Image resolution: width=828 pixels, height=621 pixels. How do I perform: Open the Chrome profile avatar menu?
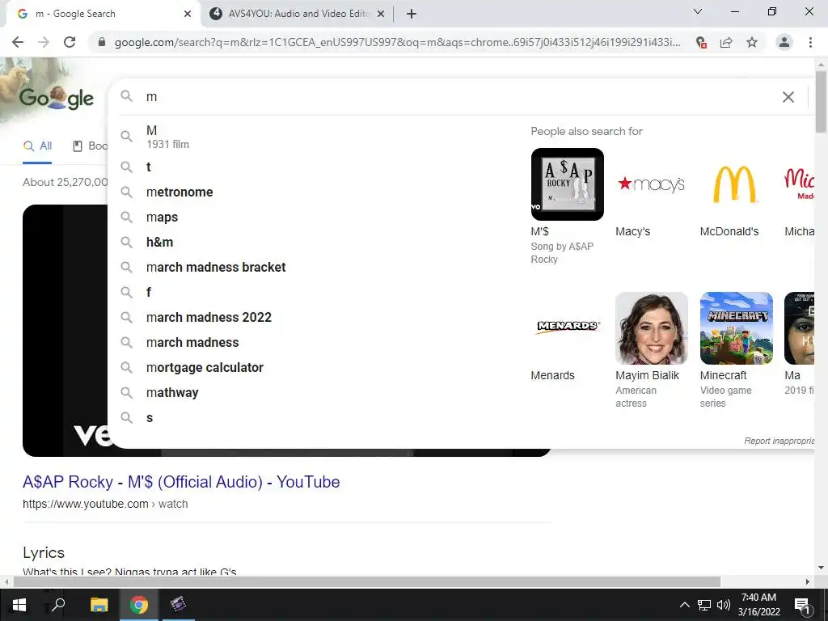click(x=784, y=42)
